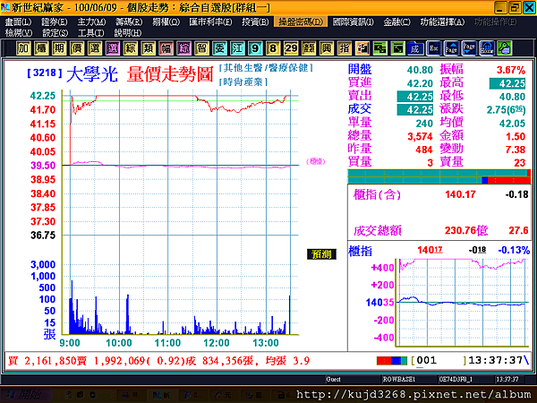Image resolution: width=537 pixels, height=403 pixels.
Task: Click the red 幅 toolbar icon
Action: point(166,48)
